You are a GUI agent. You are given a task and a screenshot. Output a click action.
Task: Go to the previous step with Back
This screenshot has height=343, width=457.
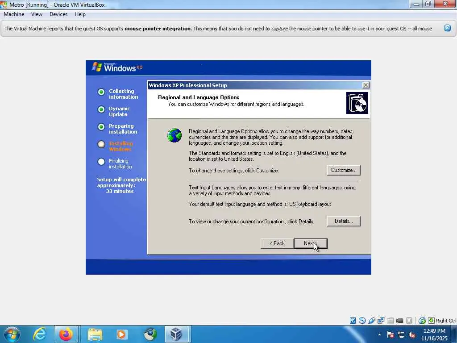(x=277, y=243)
